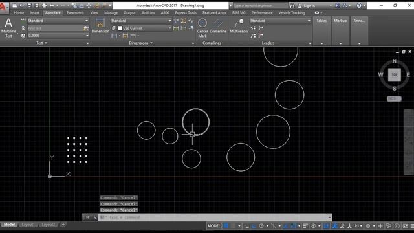
Task: Toggle dynamic input in status bar
Action: 246,226
